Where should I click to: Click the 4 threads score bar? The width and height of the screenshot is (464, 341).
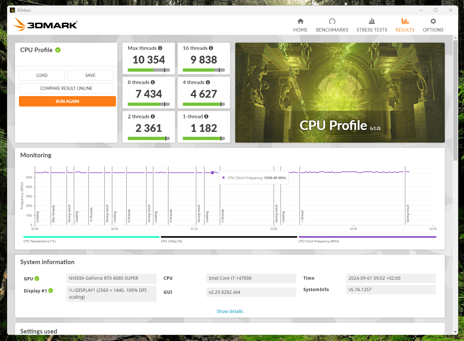[204, 104]
